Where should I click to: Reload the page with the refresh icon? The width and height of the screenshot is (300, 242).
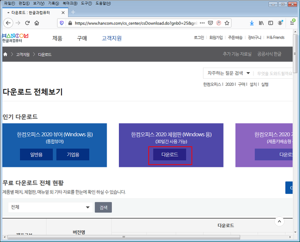click(x=27, y=23)
